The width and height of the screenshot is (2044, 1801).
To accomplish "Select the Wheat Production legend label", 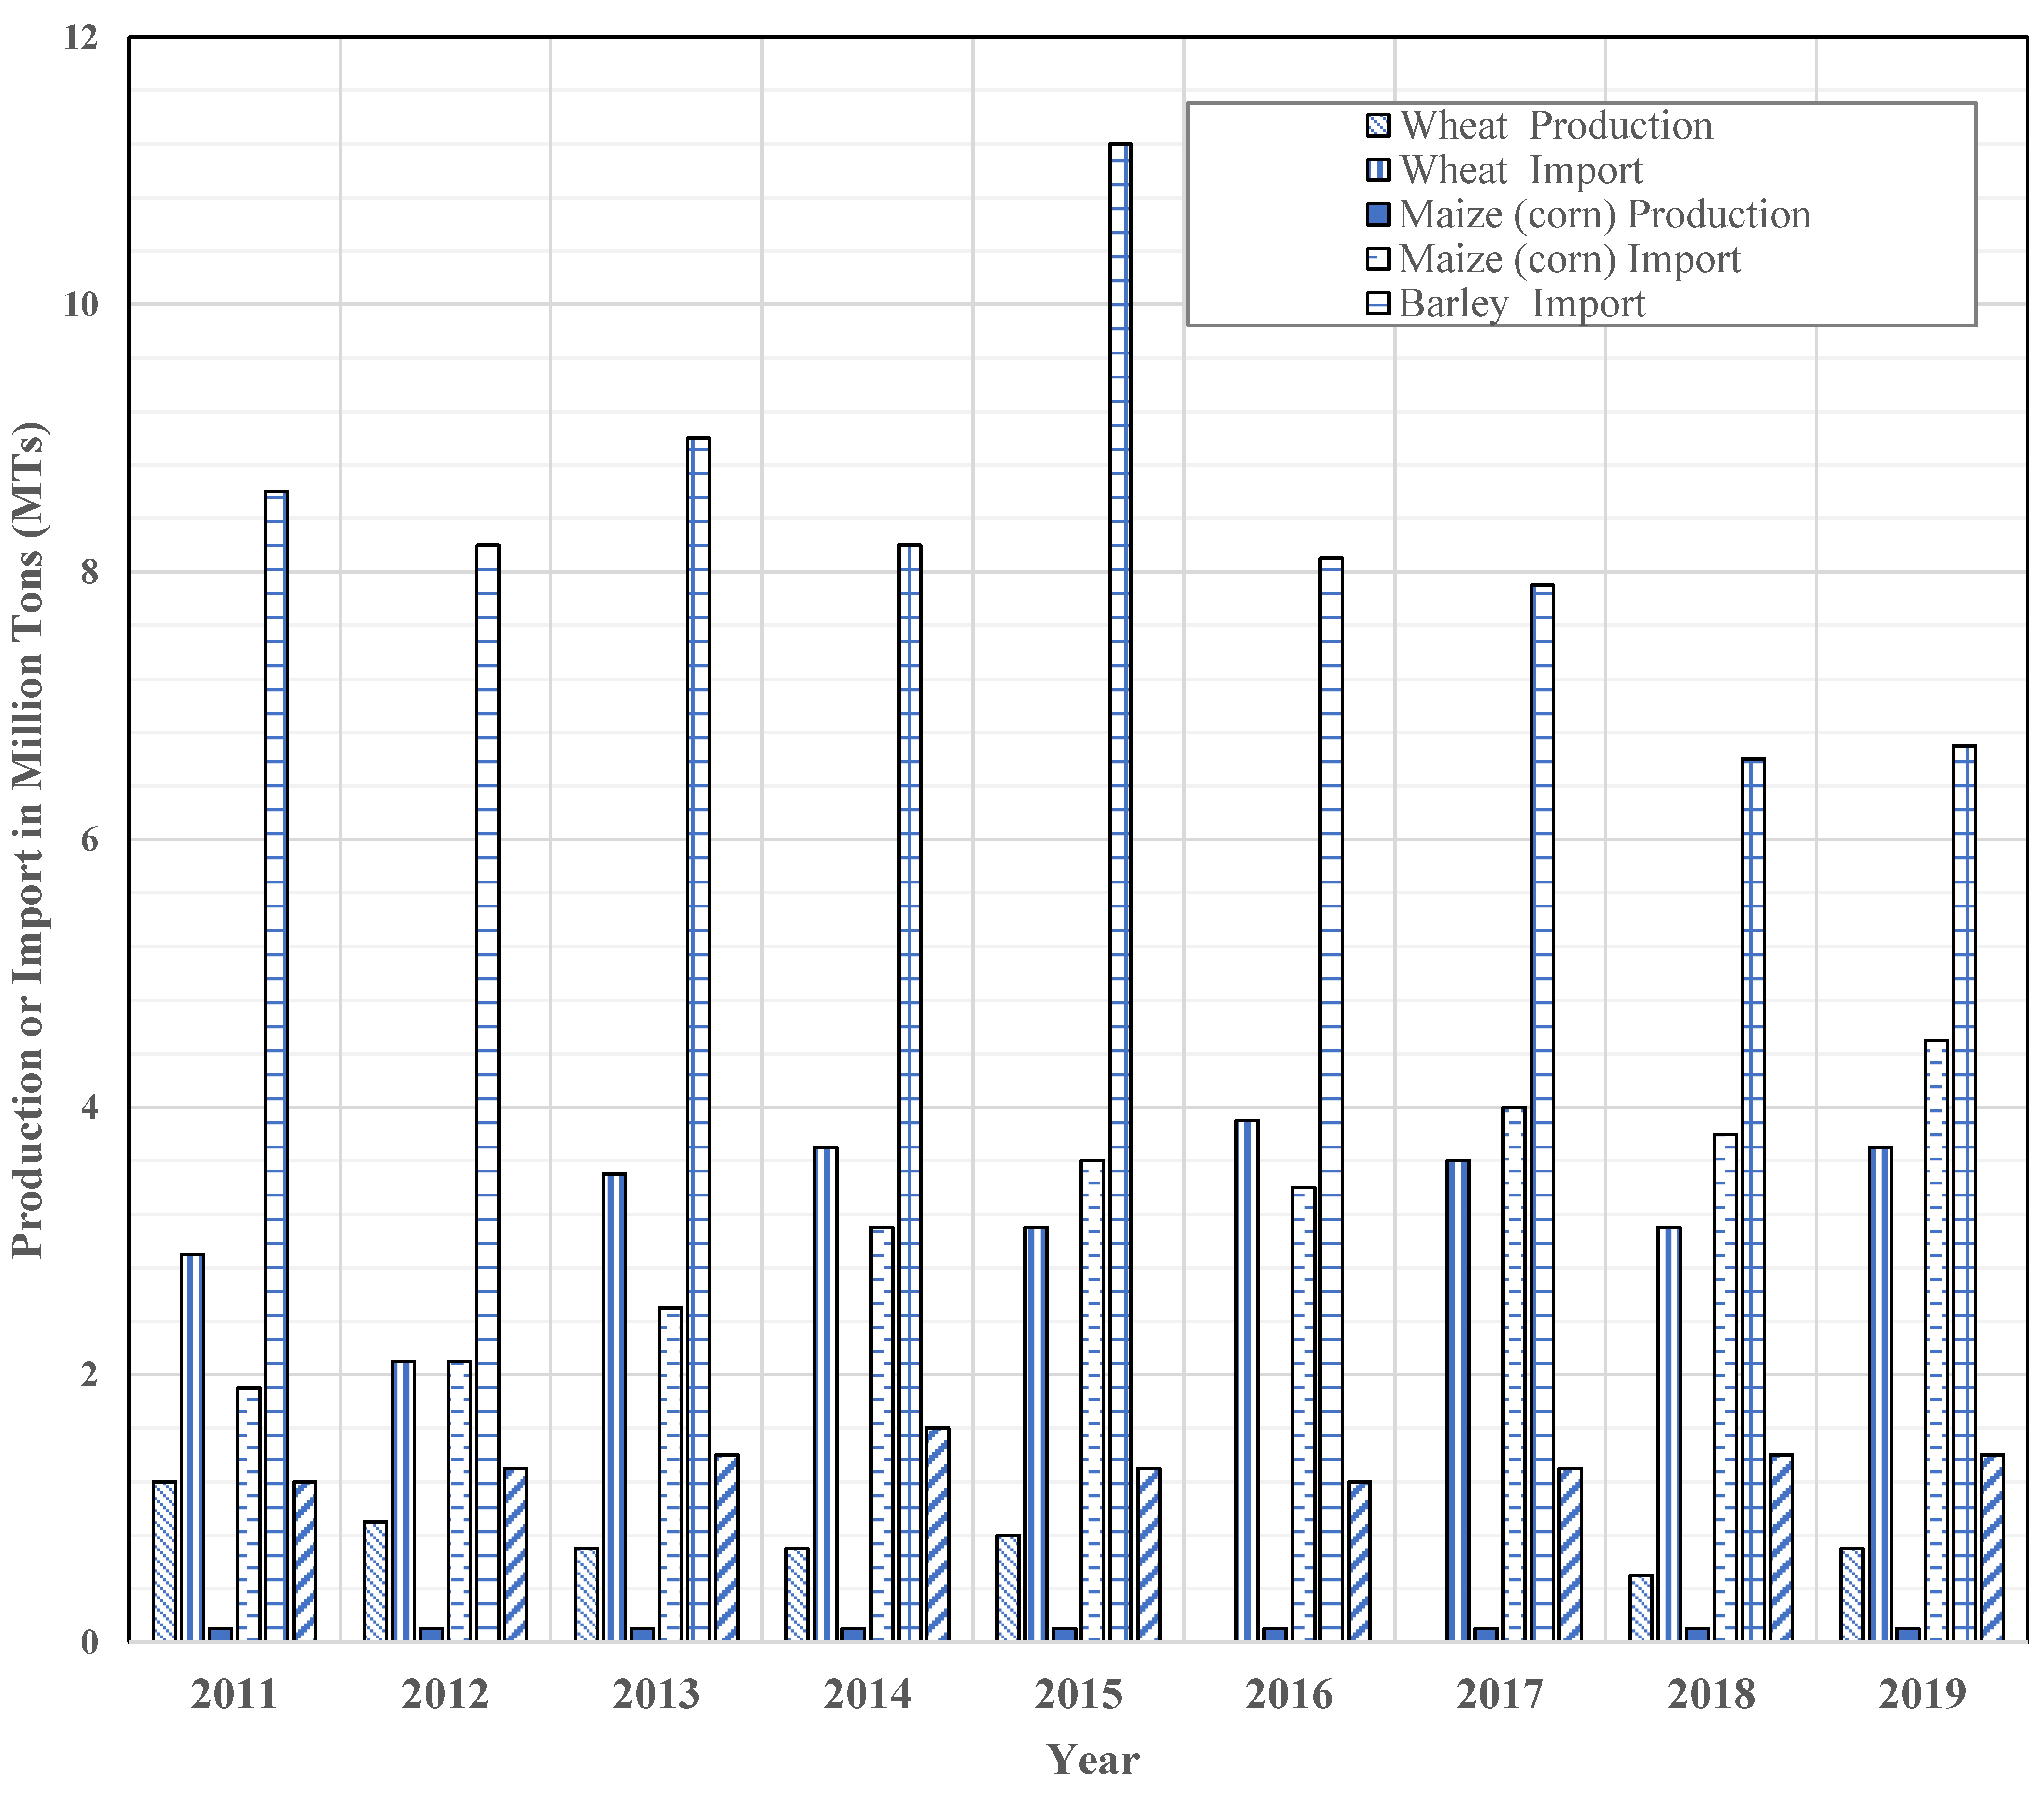I will point(1556,126).
